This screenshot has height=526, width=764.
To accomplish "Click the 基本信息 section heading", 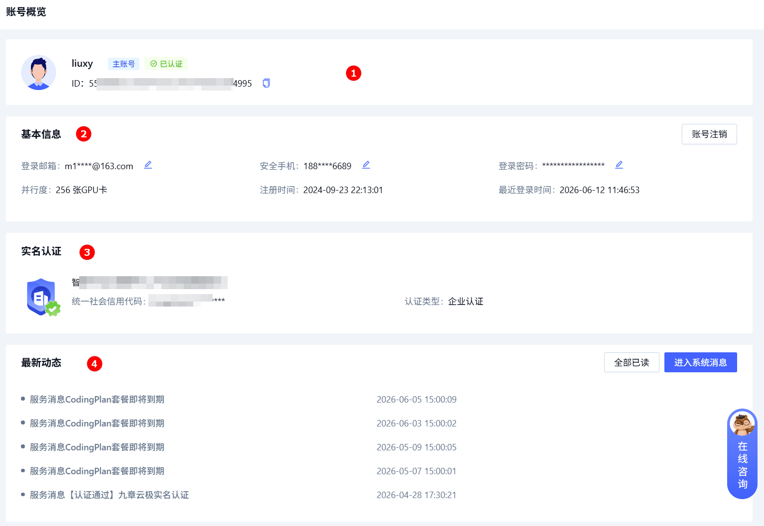I will [41, 134].
